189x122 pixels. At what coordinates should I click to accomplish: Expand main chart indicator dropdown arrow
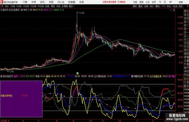point(22,10)
